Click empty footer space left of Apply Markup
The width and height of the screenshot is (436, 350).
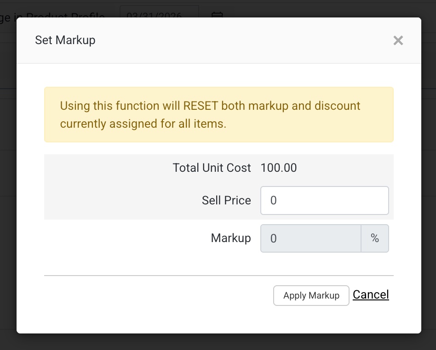(156, 295)
